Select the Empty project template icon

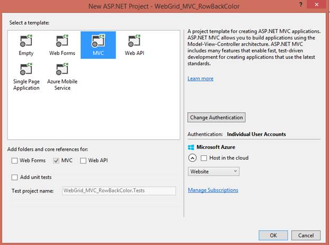(26, 41)
